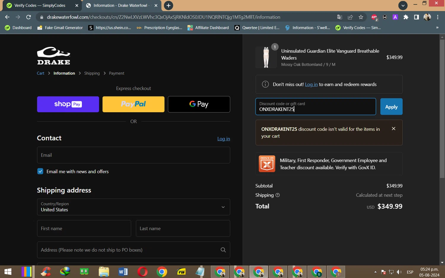445x278 pixels.
Task: Open the Information - S'well bookmark
Action: 308,28
